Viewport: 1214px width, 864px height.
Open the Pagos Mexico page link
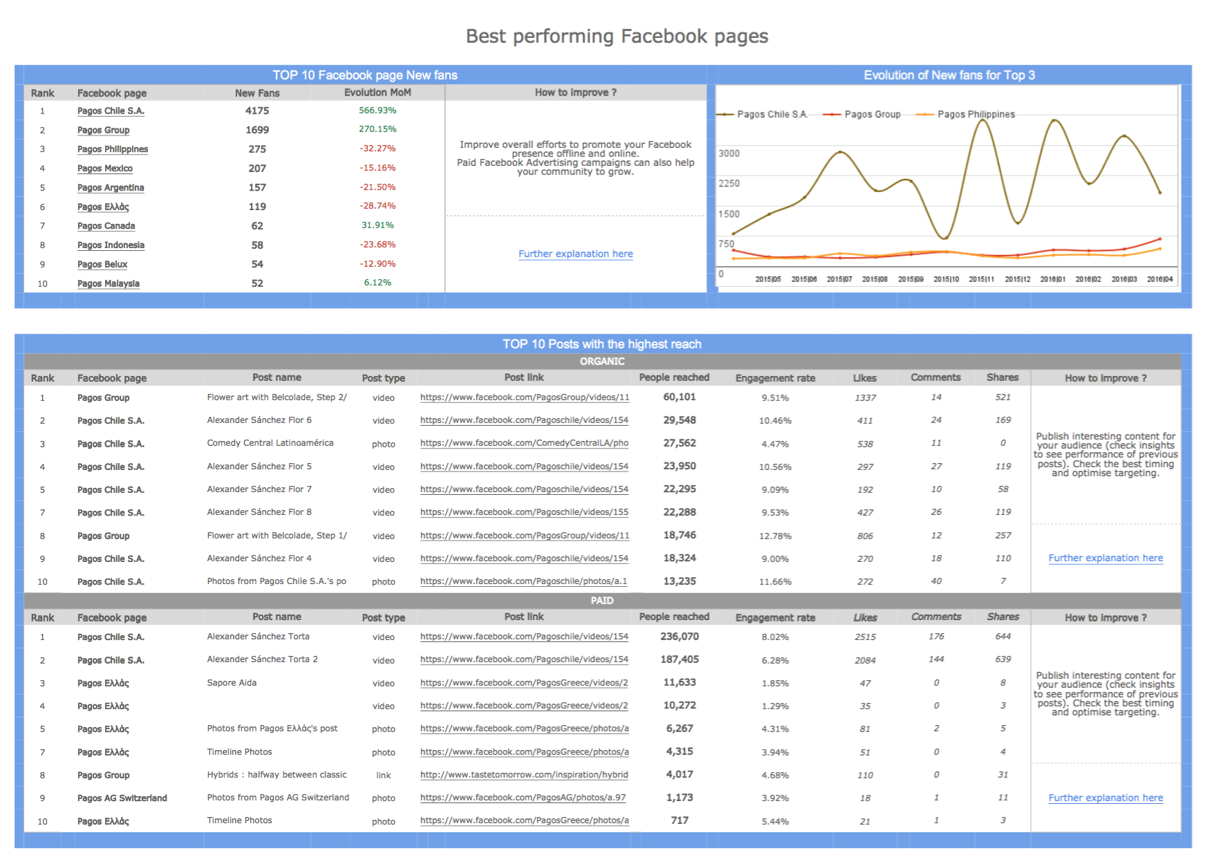104,169
